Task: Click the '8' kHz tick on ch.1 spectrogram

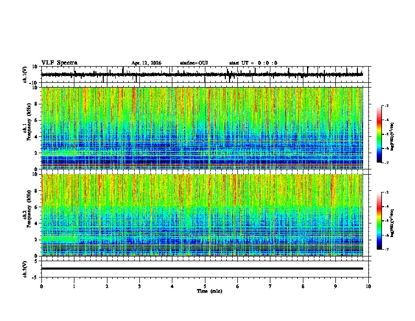Action: 36,104
